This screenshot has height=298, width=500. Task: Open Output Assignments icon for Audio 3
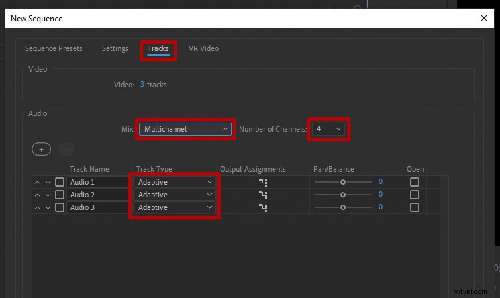pyautogui.click(x=263, y=207)
